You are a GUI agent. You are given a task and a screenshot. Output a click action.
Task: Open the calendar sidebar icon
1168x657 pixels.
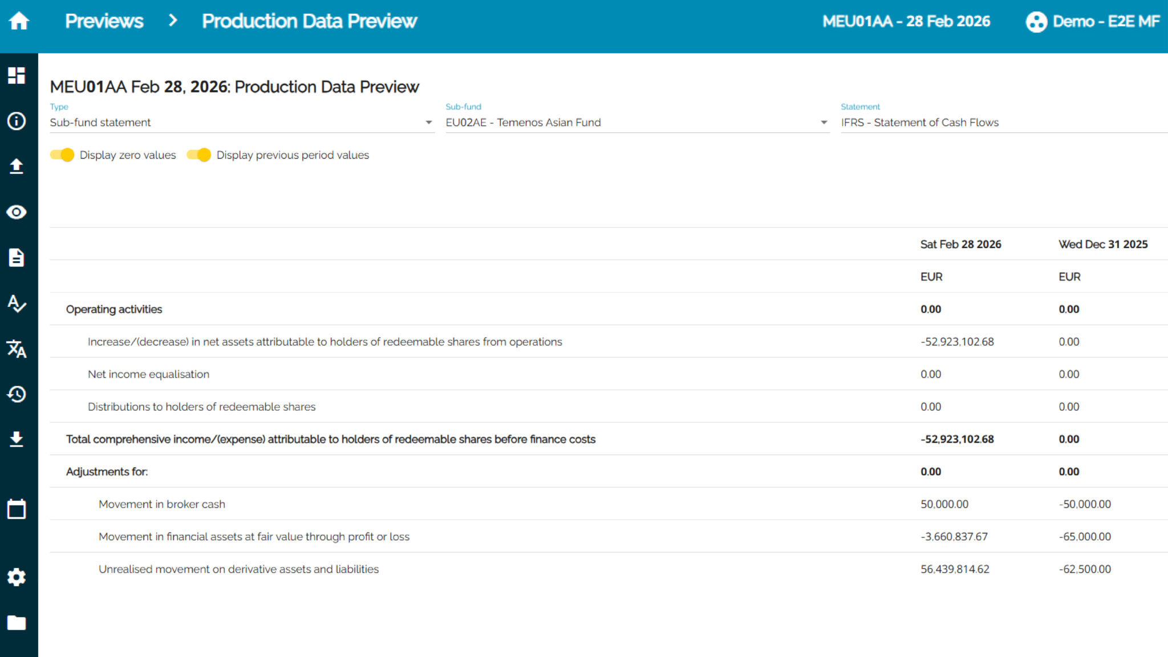[17, 509]
